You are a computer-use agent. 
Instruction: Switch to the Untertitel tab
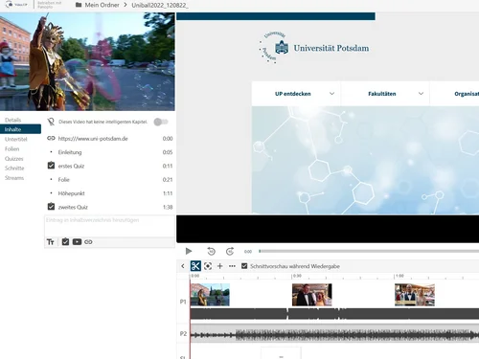pos(16,139)
